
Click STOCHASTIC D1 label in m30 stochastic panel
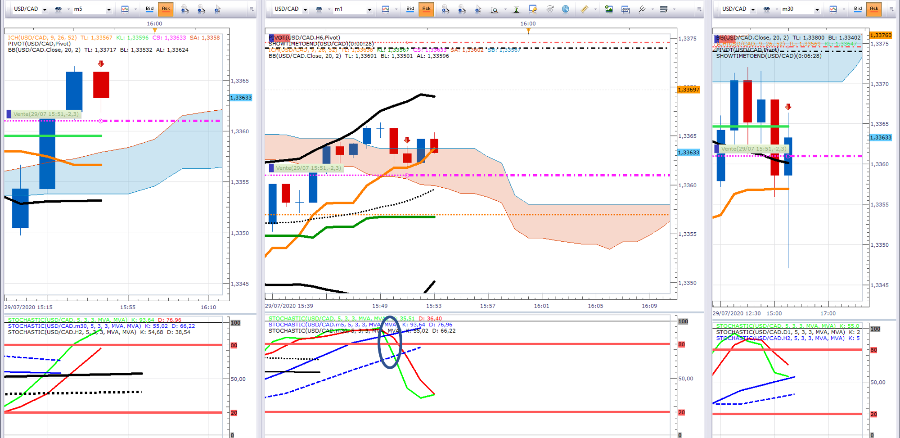pos(788,332)
